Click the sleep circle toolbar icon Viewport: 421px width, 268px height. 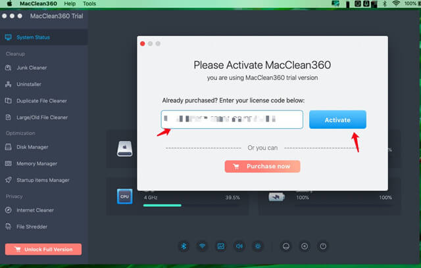pos(286,246)
